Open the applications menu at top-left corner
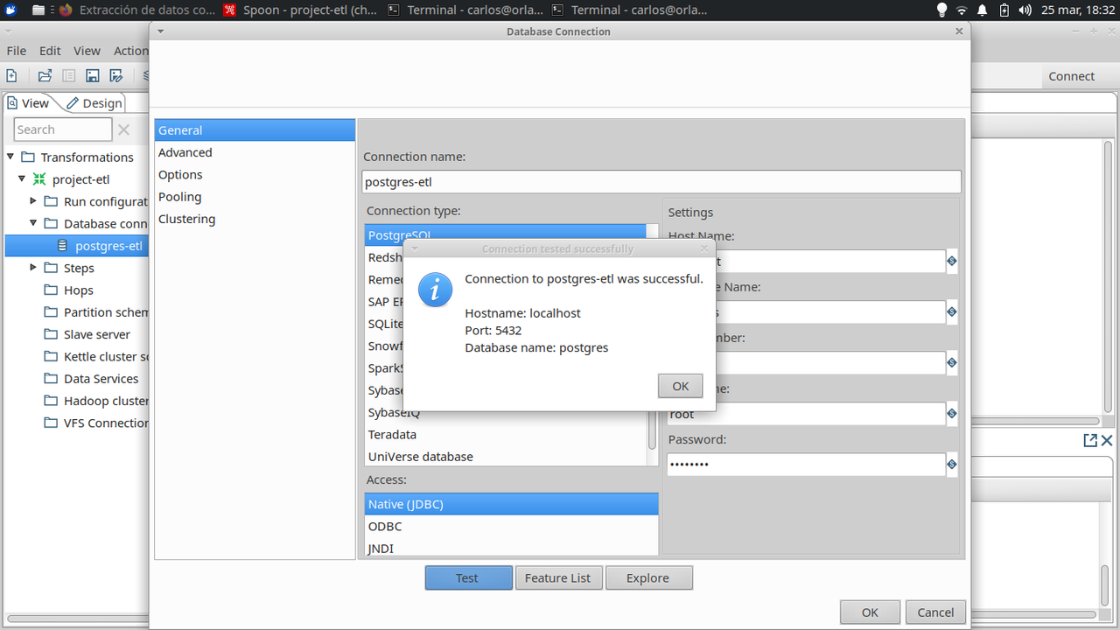Image resolution: width=1120 pixels, height=630 pixels. pyautogui.click(x=10, y=10)
